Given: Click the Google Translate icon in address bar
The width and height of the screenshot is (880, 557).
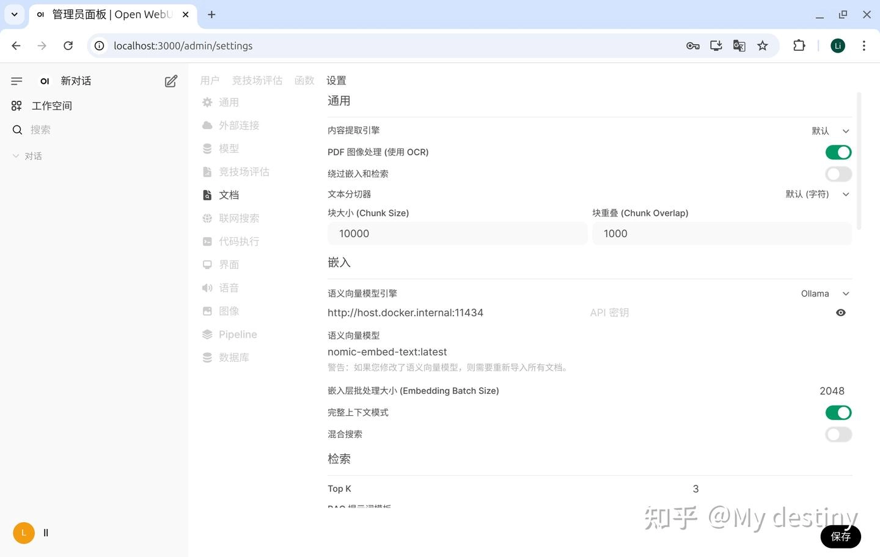Looking at the screenshot, I should 739,46.
